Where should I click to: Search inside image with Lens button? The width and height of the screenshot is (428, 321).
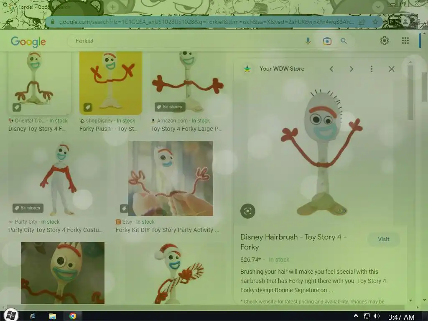tap(247, 211)
